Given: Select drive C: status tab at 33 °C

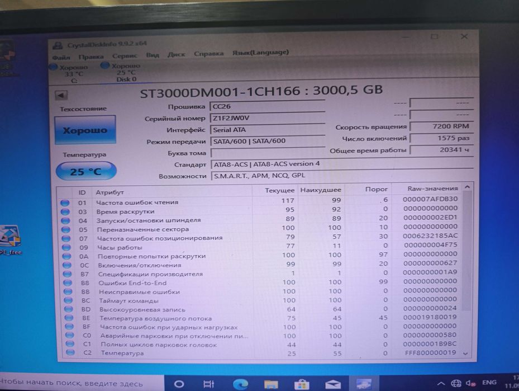Looking at the screenshot, I should pyautogui.click(x=70, y=74).
